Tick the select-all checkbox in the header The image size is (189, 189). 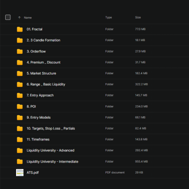point(8,17)
